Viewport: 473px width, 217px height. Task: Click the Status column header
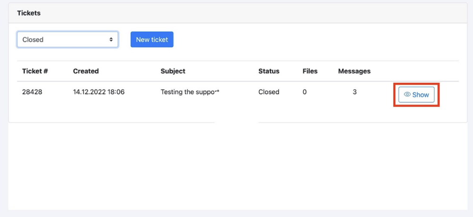[269, 71]
